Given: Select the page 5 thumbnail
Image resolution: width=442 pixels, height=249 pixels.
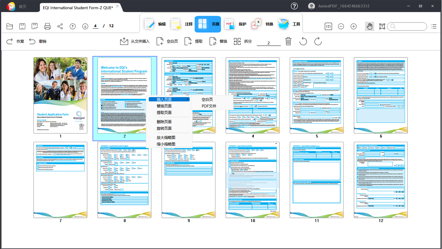Looking at the screenshot, I should (x=317, y=95).
